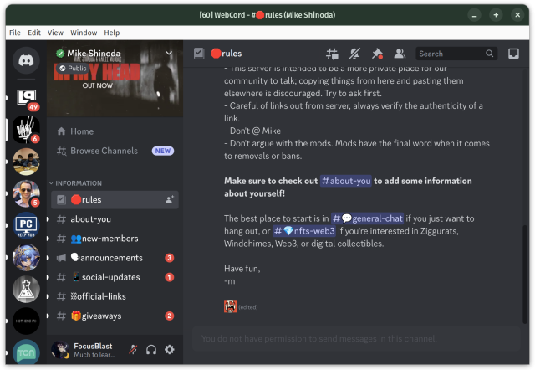Viewport: 535px width, 370px height.
Task: Open the official-links channel
Action: (x=115, y=296)
